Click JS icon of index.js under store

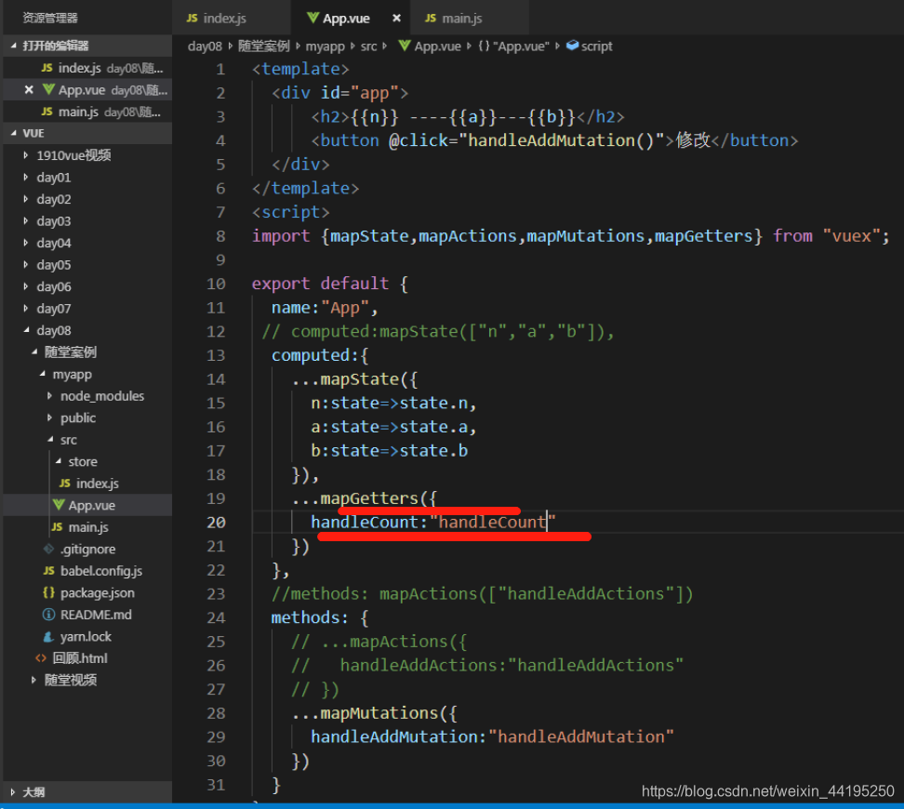65,484
